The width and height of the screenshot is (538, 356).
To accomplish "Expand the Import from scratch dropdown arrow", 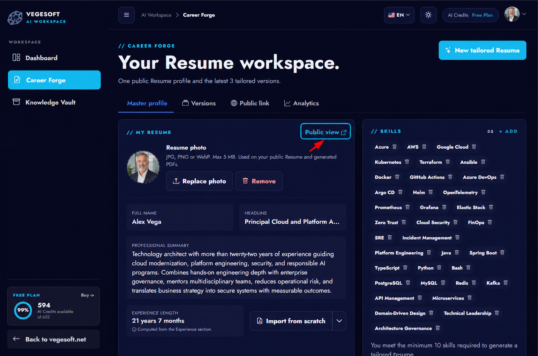I will (339, 321).
